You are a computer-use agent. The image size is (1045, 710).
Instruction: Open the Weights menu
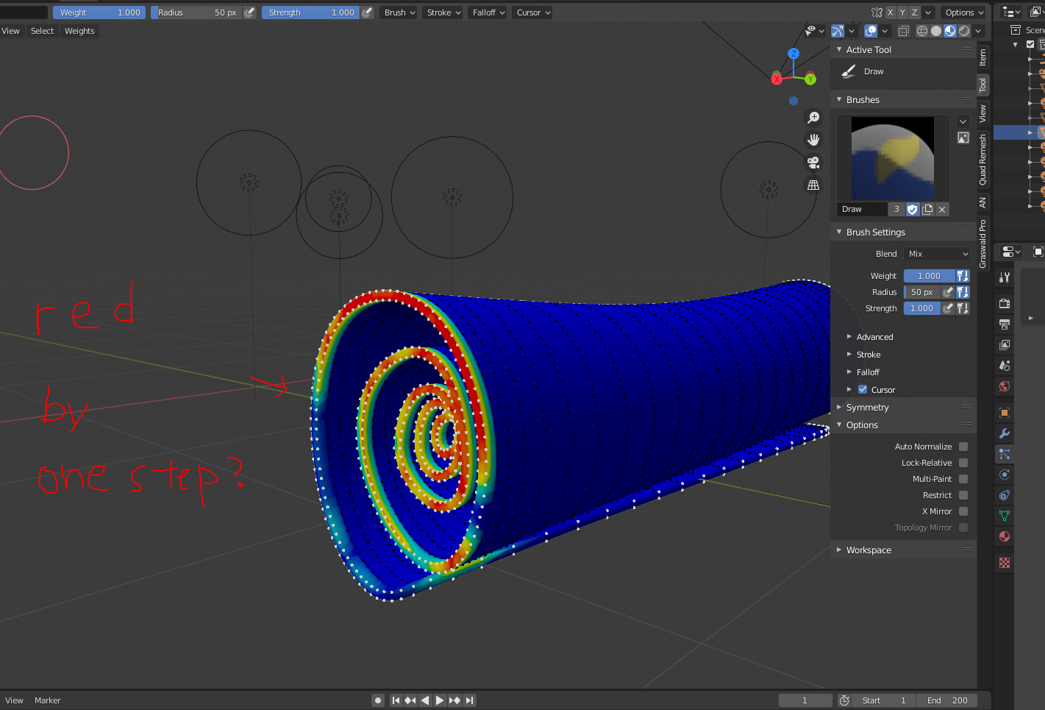tap(79, 31)
